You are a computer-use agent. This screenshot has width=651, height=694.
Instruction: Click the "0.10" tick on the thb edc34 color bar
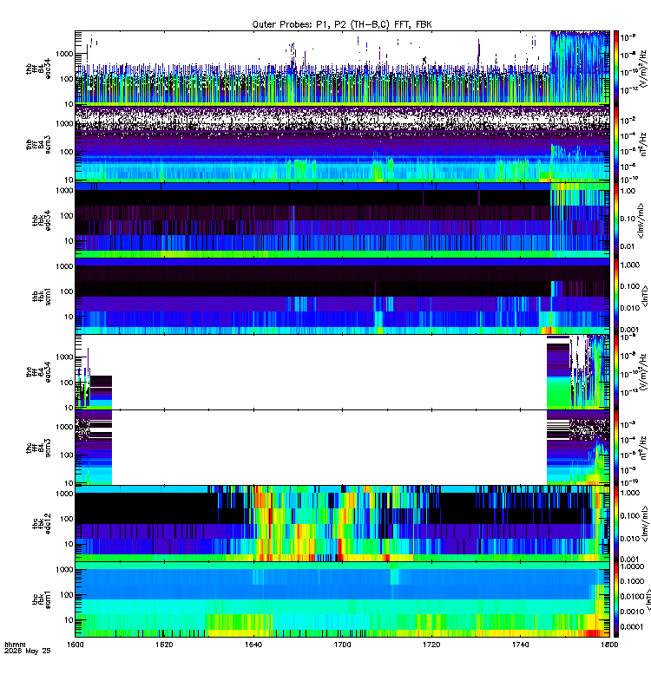628,219
